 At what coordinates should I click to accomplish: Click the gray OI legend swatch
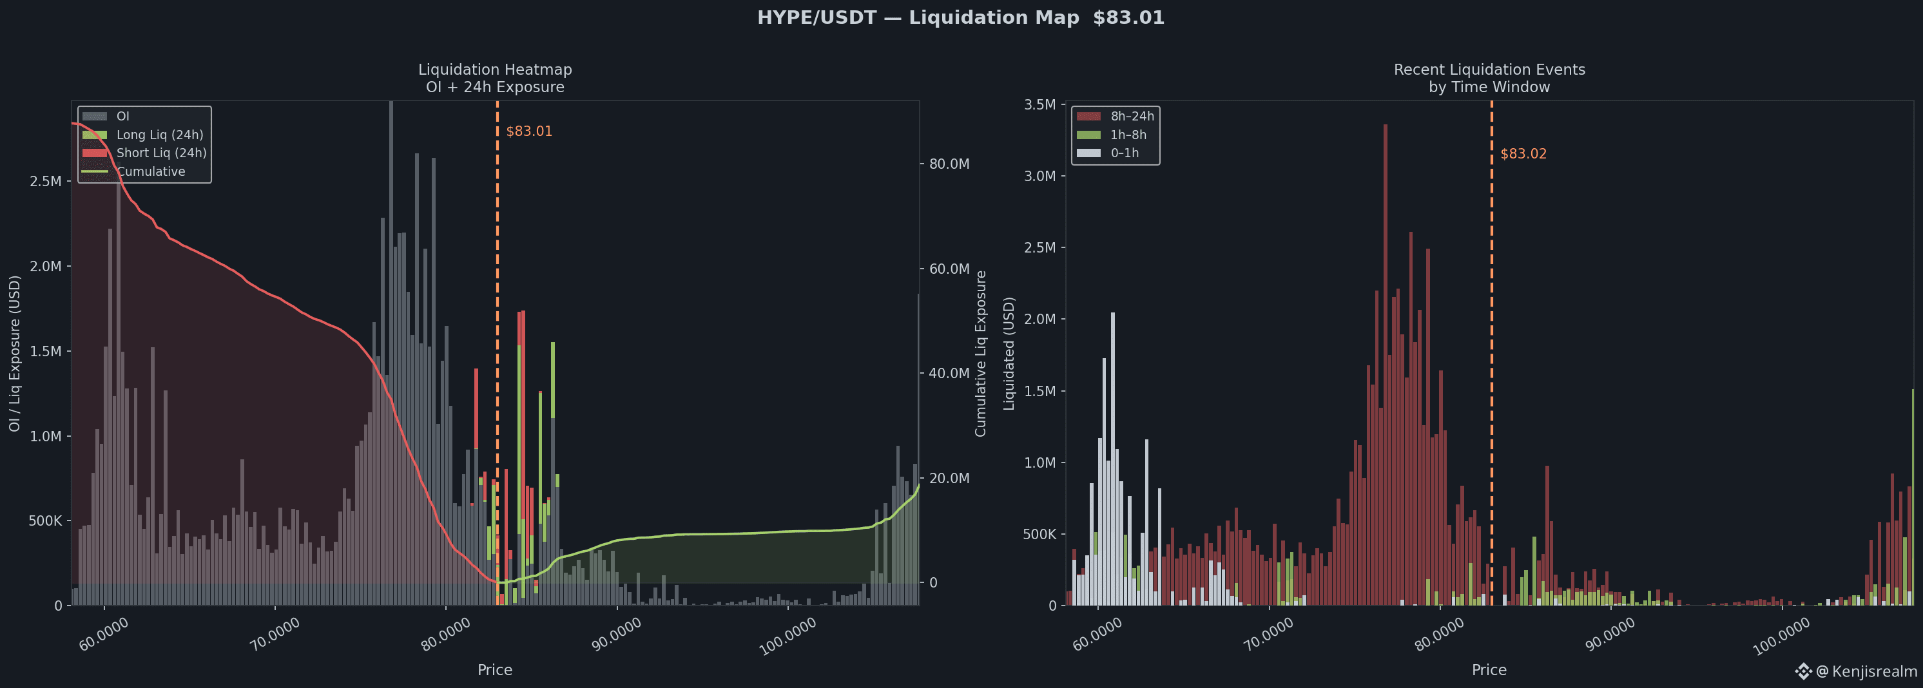(x=95, y=117)
